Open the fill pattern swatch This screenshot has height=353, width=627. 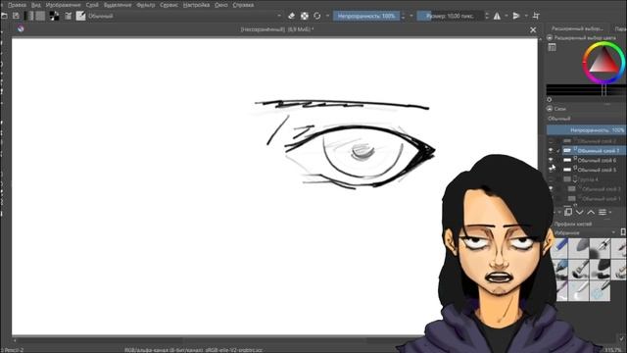[x=40, y=16]
